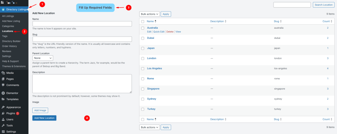Sort by Count arrows in table footer
The width and height of the screenshot is (337, 134).
[331, 119]
